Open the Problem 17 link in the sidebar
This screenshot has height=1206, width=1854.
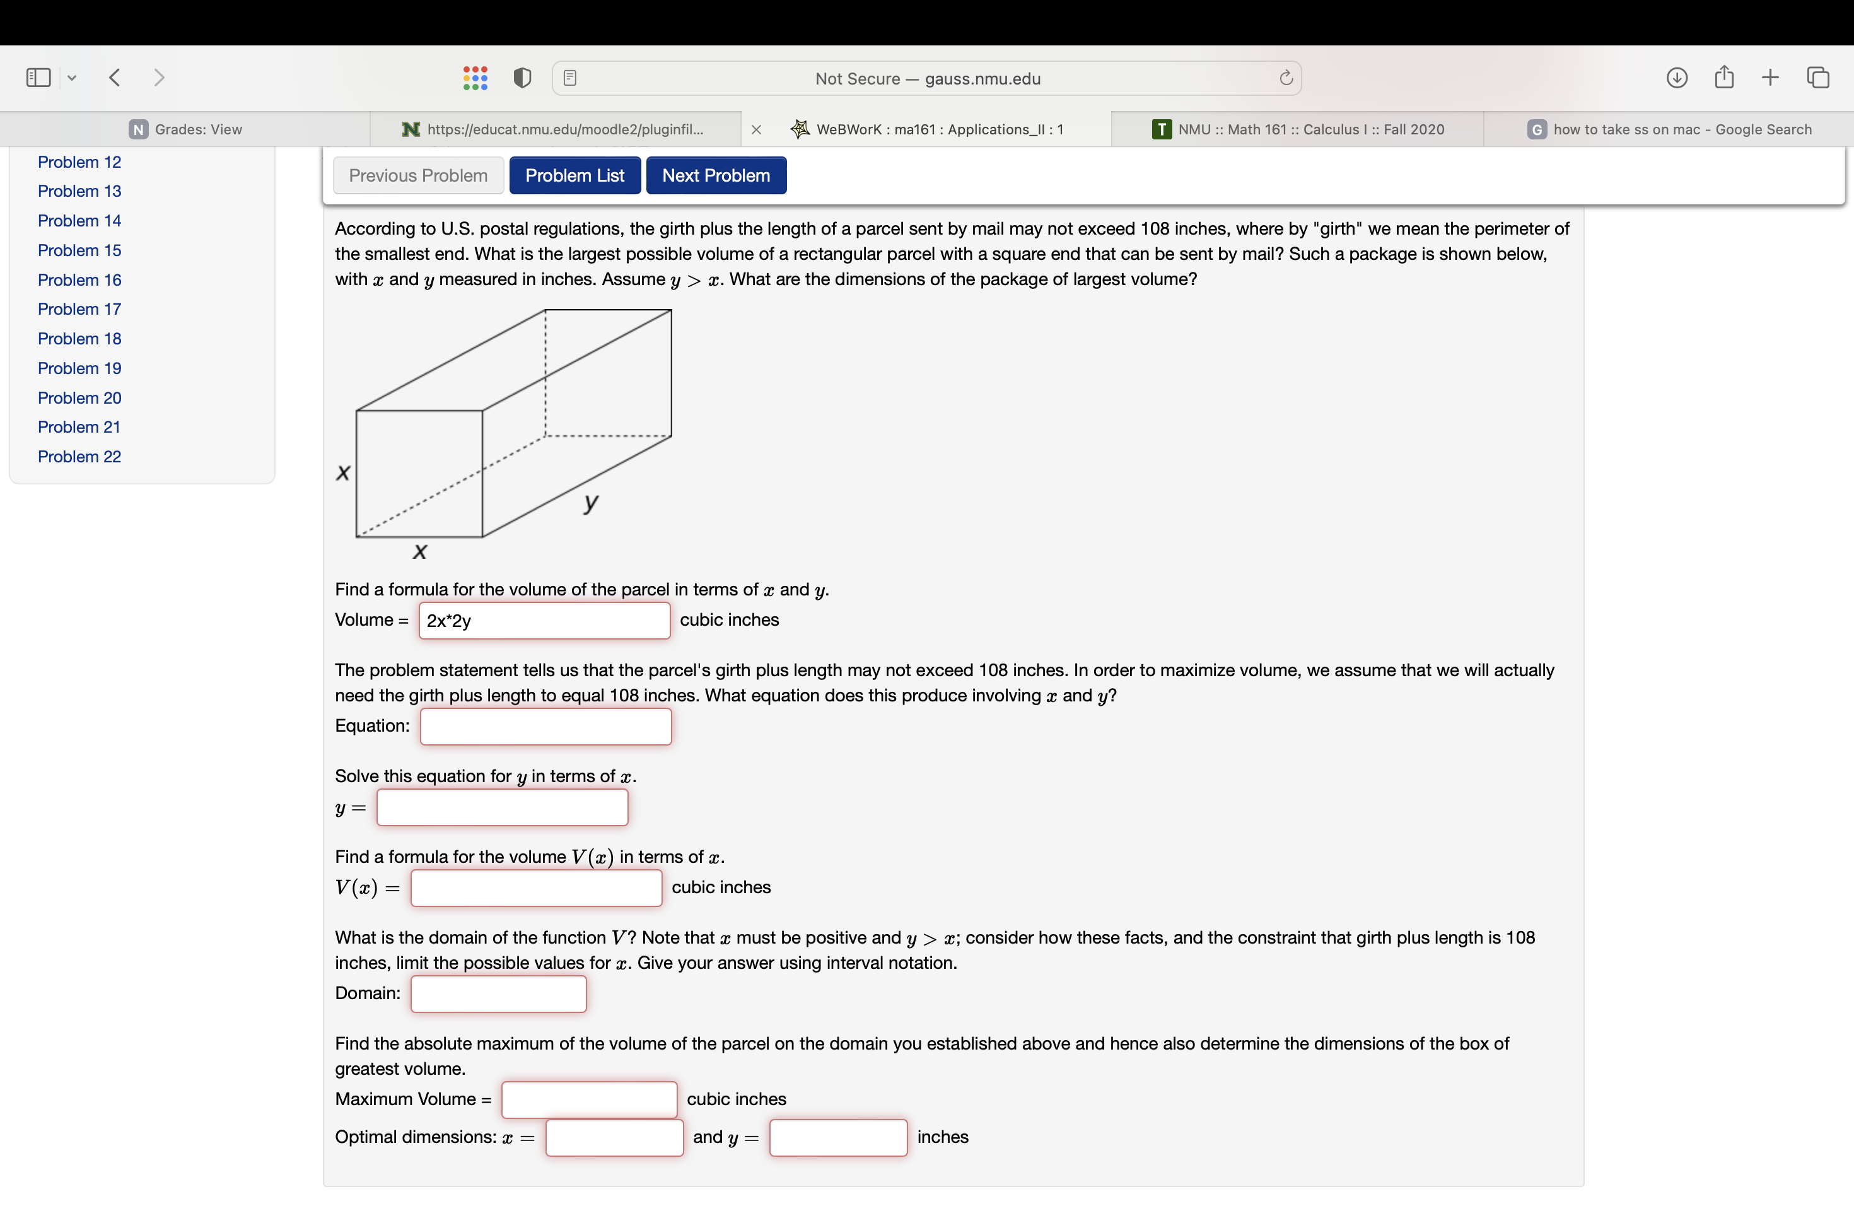tap(79, 309)
